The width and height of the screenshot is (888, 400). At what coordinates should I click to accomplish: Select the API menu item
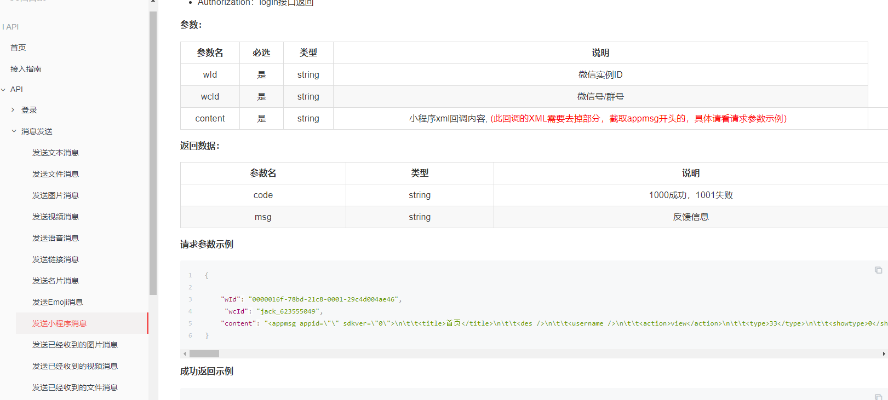[16, 89]
